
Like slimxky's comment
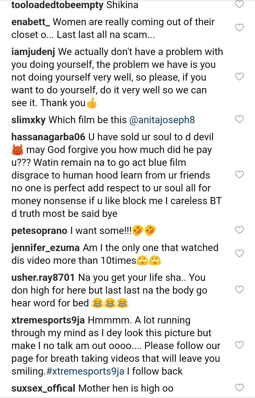click(x=240, y=119)
